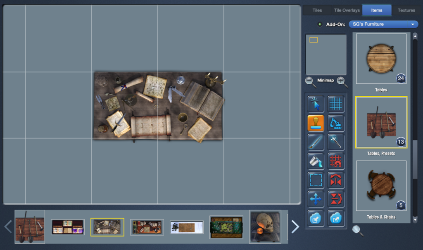The image size is (423, 250).
Task: Select the excavator tool
Action: tap(336, 123)
